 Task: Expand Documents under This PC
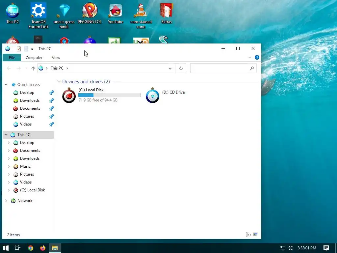[9, 151]
